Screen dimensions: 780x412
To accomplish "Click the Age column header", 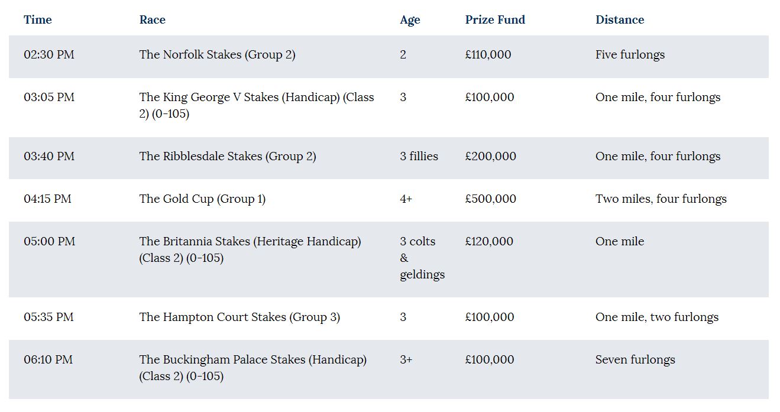I will coord(410,20).
